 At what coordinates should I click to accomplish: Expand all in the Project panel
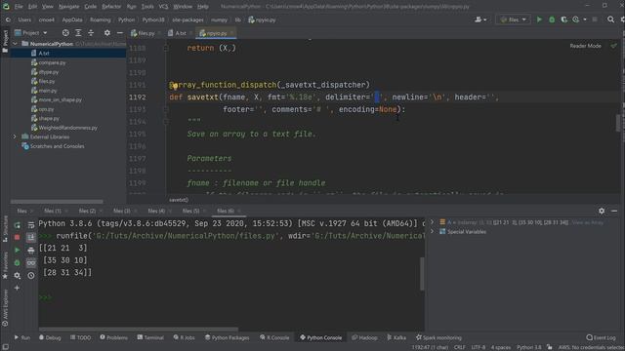point(78,33)
